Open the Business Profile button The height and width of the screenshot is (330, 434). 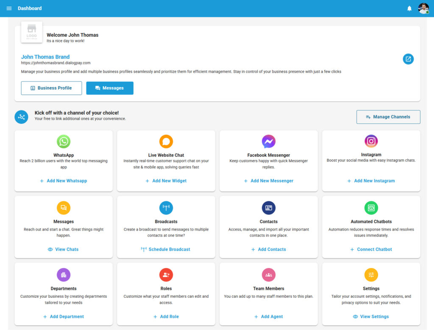tap(51, 88)
